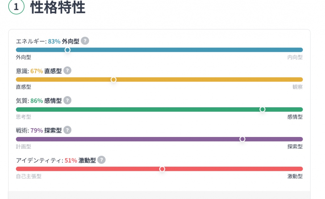Screen dimensions: 325x199
Task: Click the 探索型 label at the purple bar's end
Action: pos(295,146)
